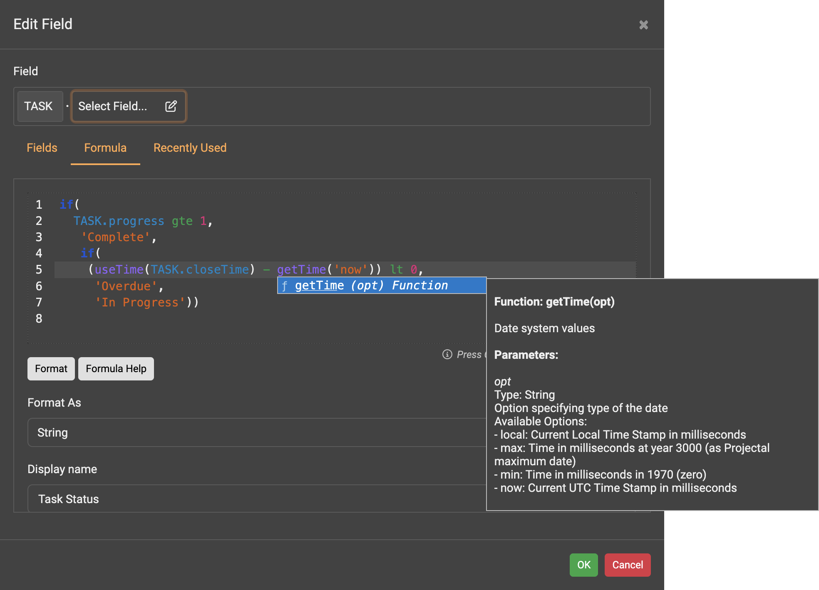Click 'Complete' string on line 3

[116, 237]
